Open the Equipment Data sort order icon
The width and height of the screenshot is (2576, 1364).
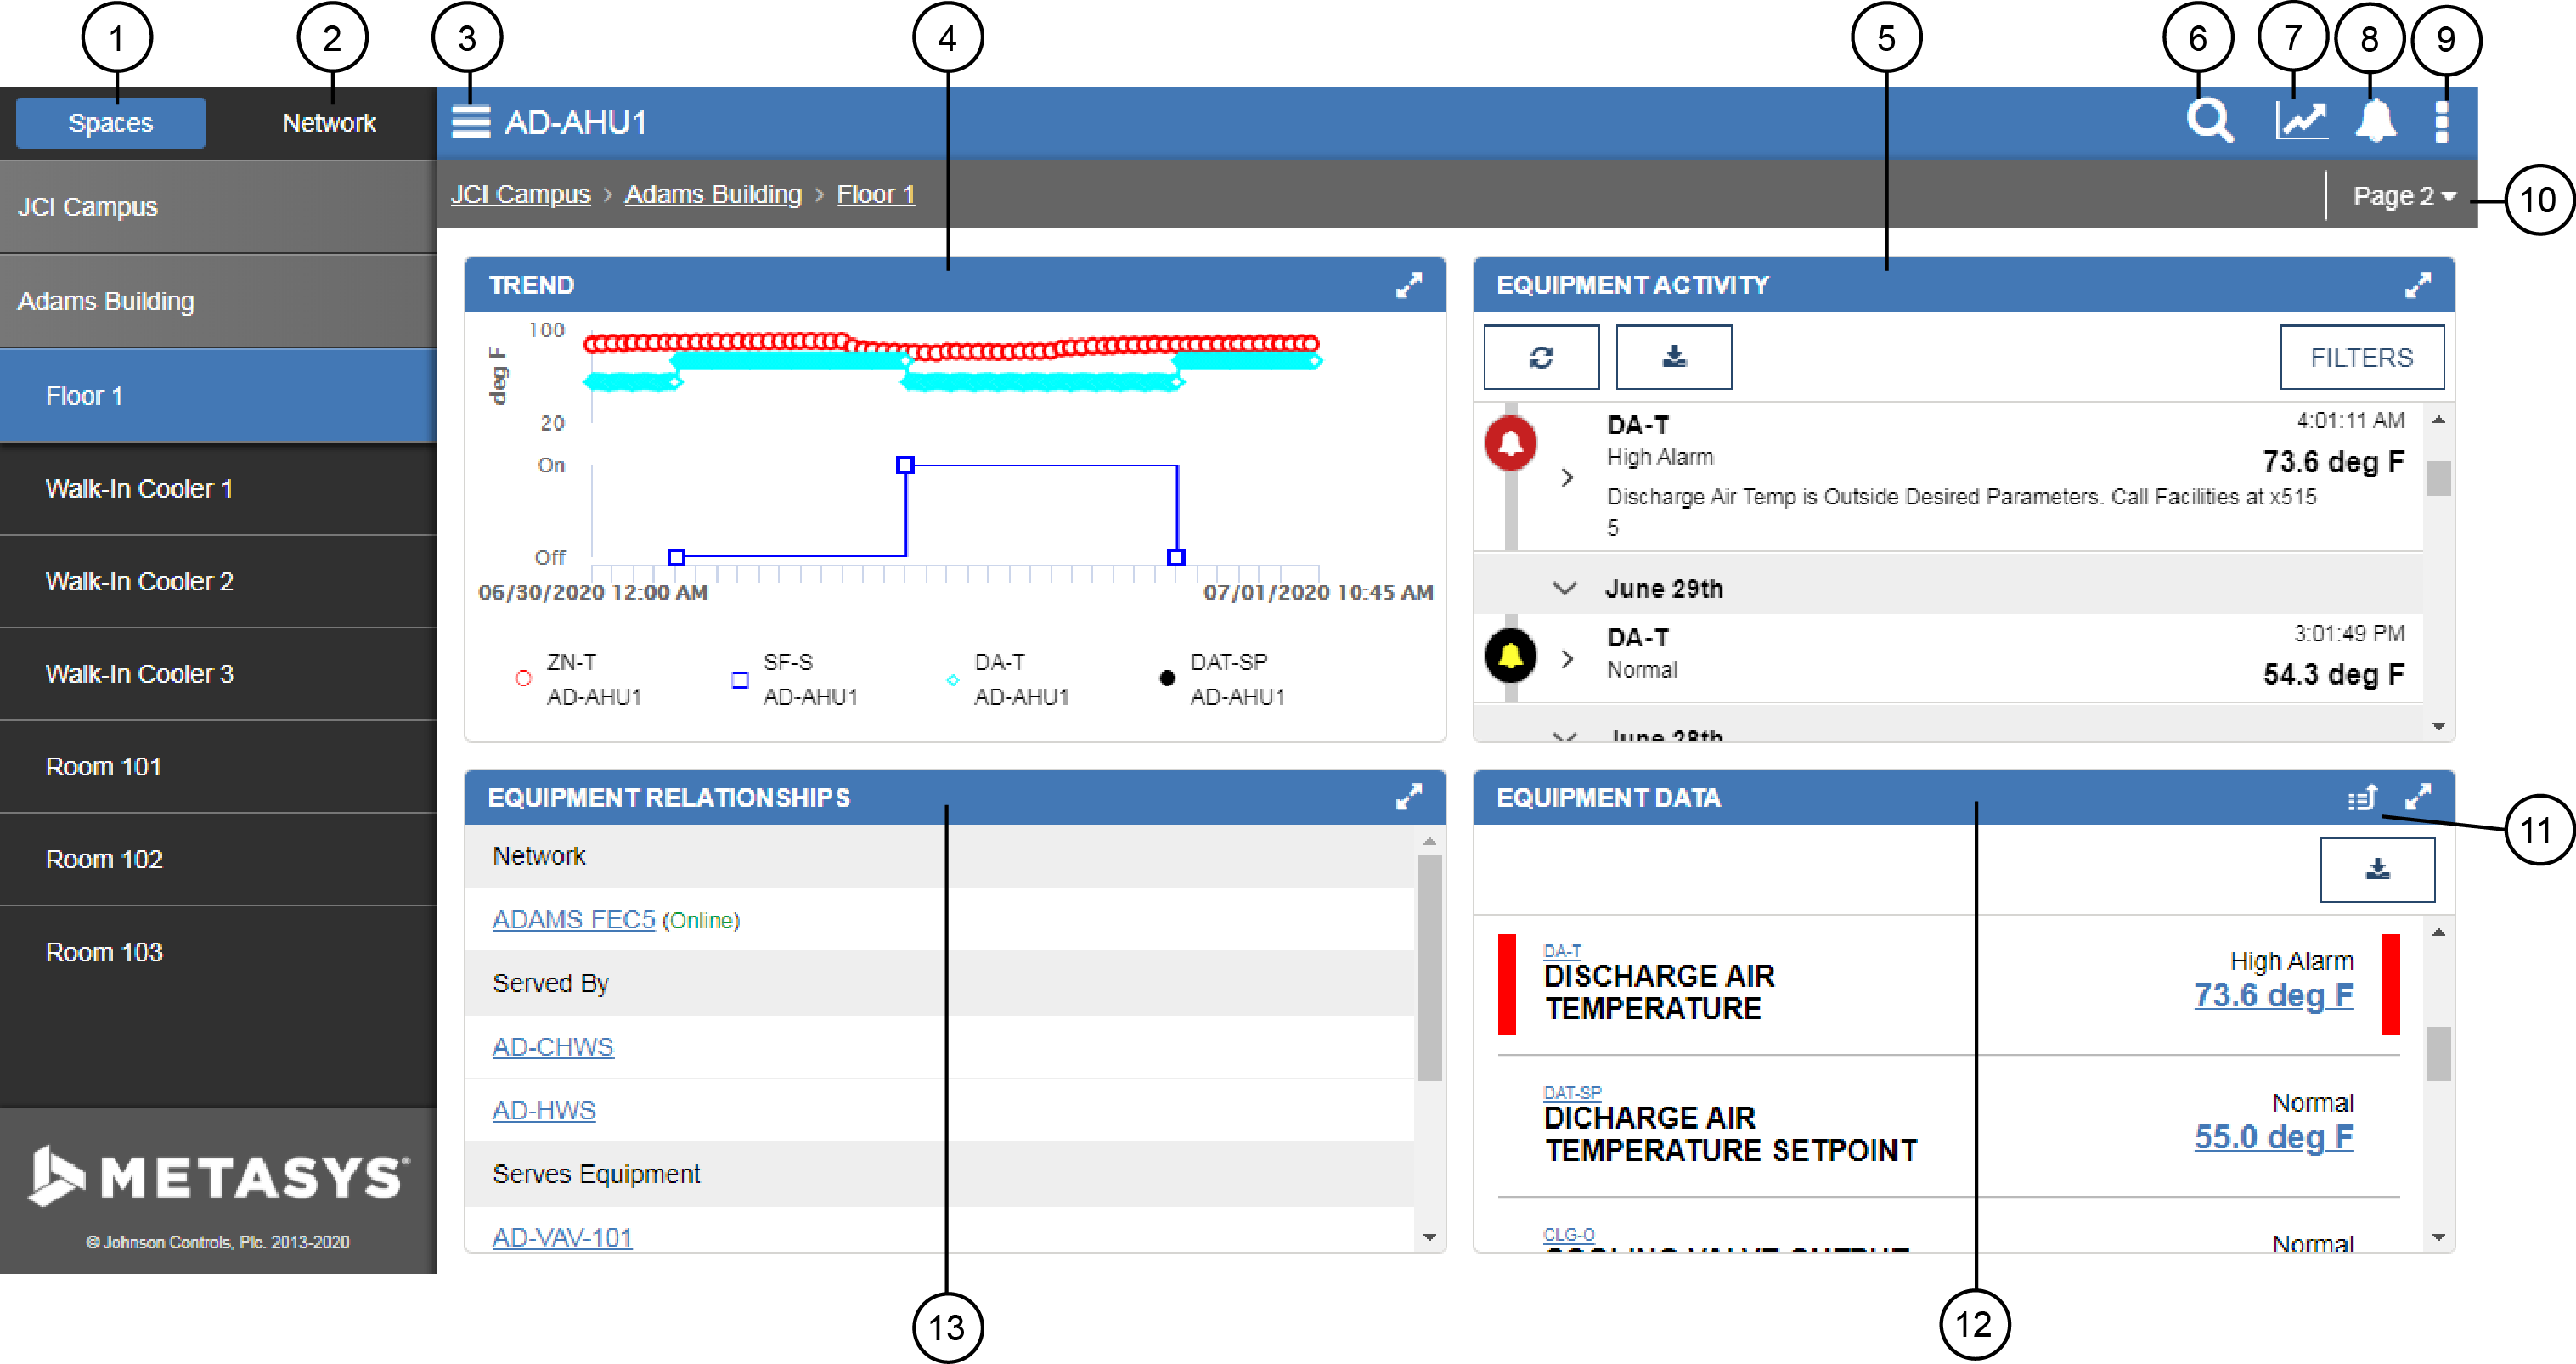2362,798
